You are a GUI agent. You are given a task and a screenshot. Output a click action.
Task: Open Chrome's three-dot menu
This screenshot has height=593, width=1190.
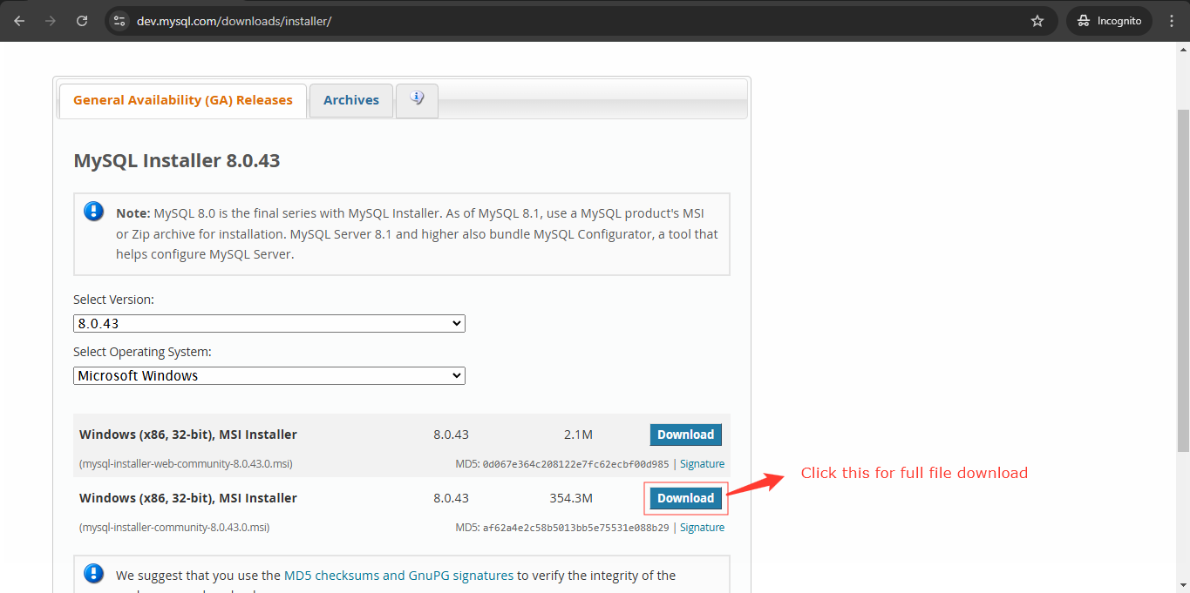(x=1172, y=21)
